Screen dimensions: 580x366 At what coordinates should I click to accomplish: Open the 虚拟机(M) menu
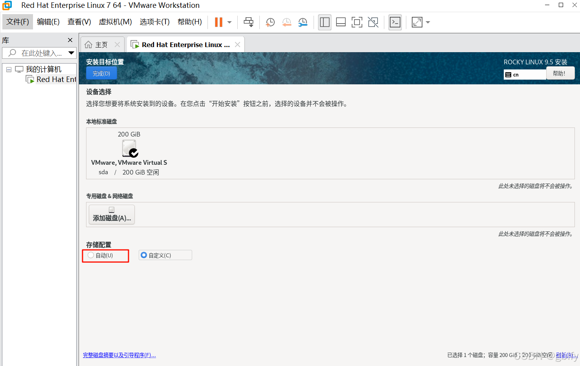(115, 22)
